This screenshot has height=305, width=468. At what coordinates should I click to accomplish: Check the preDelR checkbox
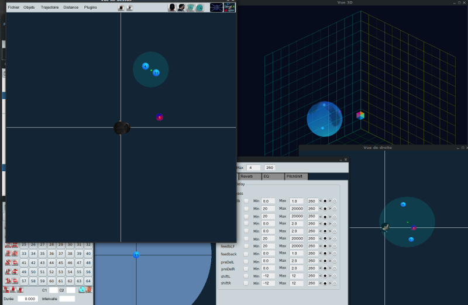pyautogui.click(x=246, y=269)
